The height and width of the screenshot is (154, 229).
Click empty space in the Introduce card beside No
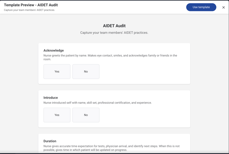point(144,115)
